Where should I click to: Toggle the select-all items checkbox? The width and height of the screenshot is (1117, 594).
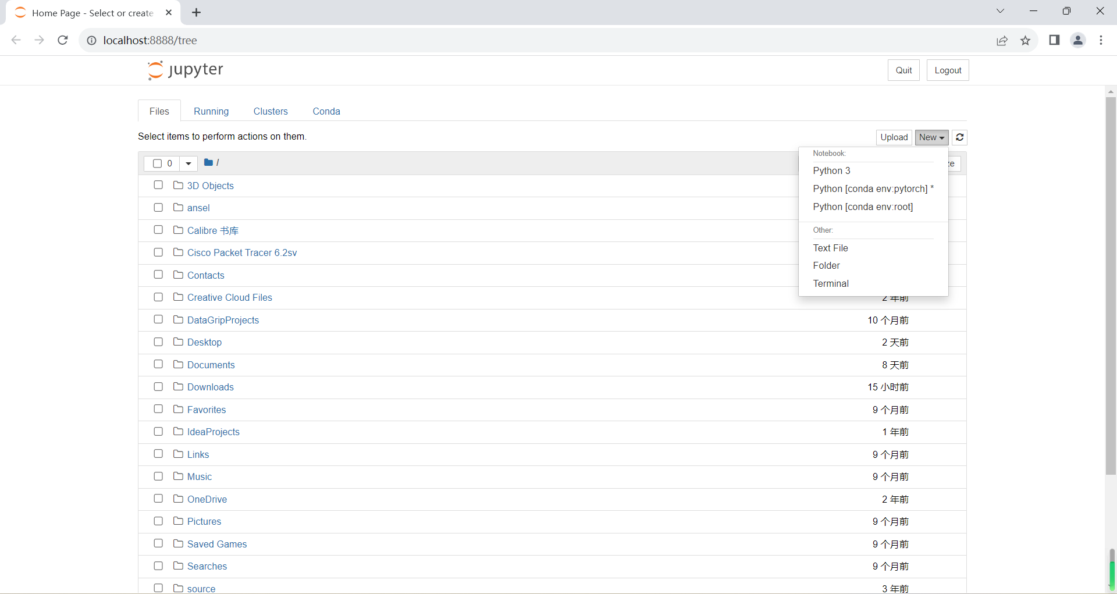157,163
